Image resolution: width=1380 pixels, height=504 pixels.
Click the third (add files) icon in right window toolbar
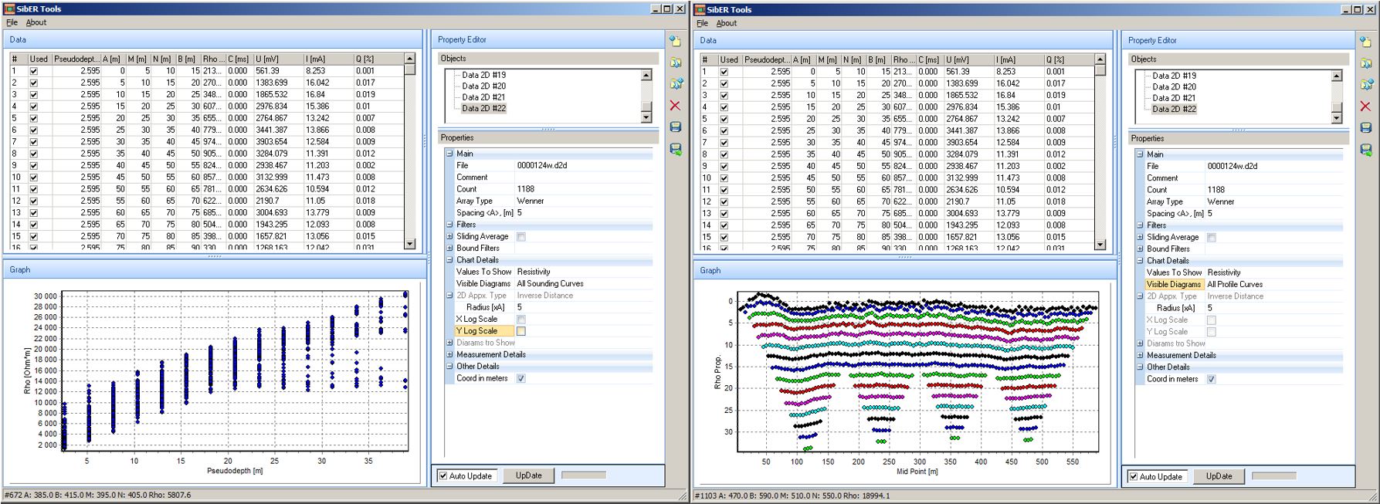coord(1366,84)
